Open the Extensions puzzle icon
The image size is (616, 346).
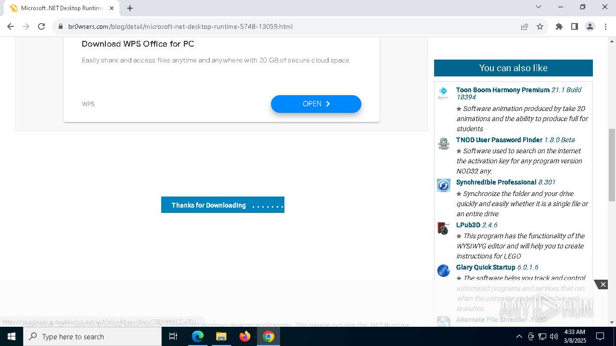[x=559, y=26]
